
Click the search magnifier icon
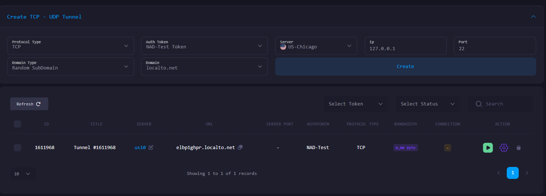click(x=479, y=104)
